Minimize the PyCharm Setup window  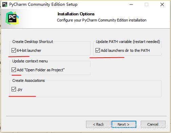point(131,4)
